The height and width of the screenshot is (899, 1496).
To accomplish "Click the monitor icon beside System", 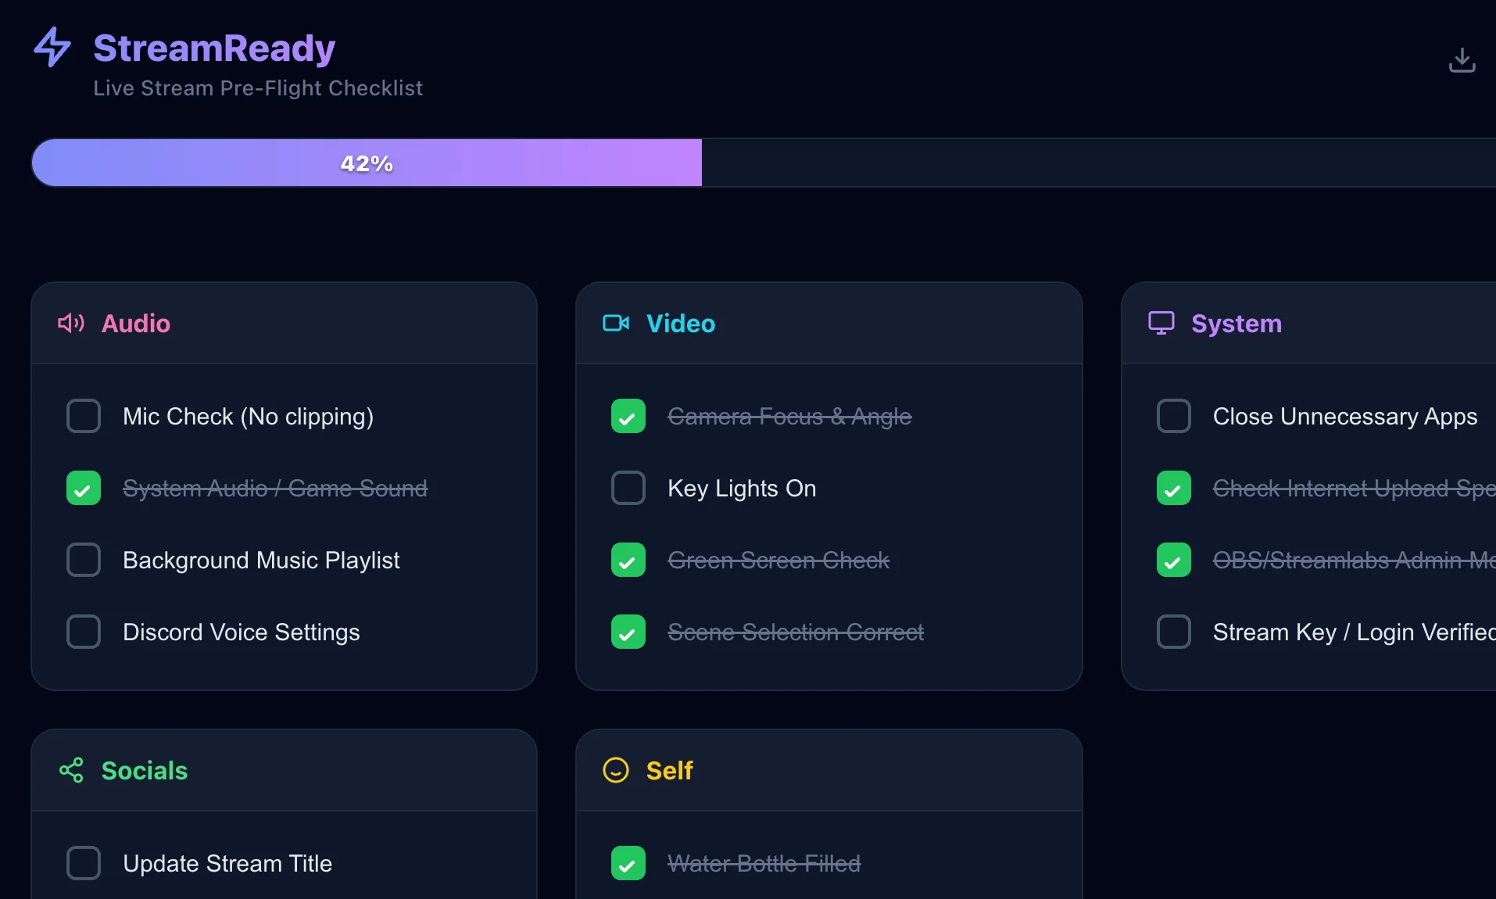I will click(x=1161, y=323).
